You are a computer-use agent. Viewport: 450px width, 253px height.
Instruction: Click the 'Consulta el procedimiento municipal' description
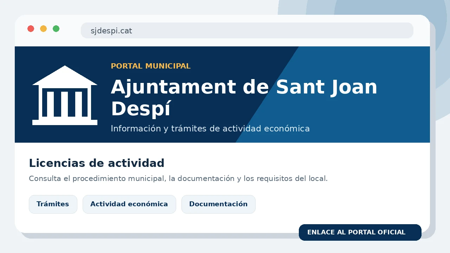click(x=178, y=179)
